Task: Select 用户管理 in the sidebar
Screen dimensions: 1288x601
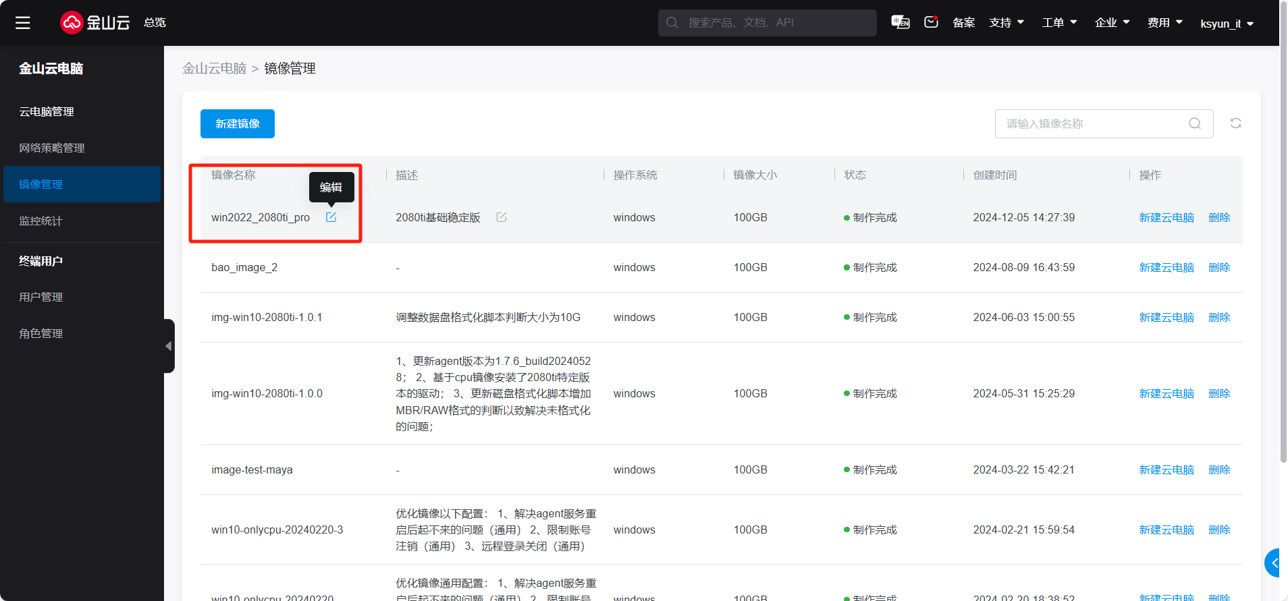Action: [41, 297]
